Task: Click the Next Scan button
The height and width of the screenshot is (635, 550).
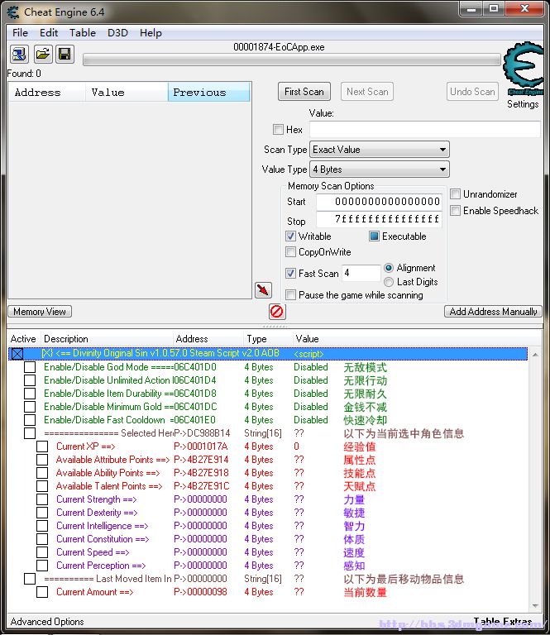Action: coord(367,92)
